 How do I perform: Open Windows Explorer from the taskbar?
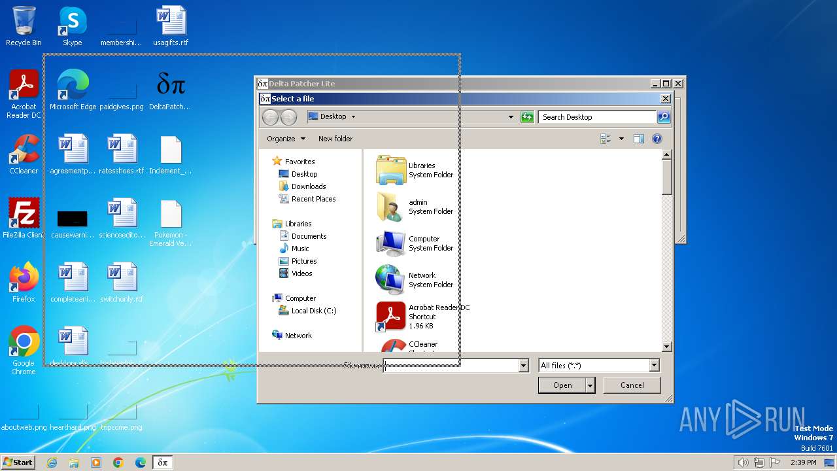pos(74,462)
